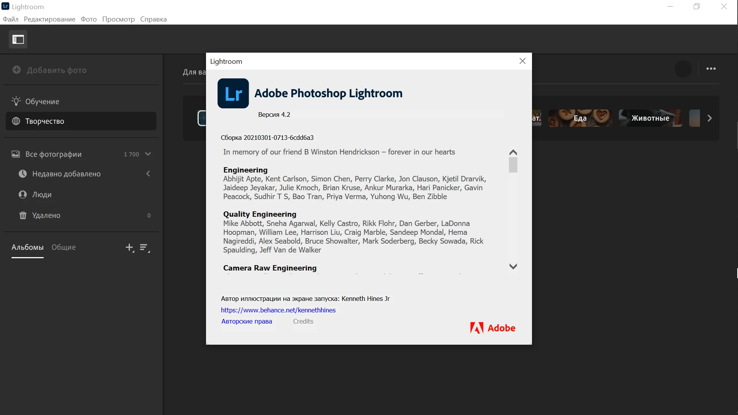
Task: Expand the Недавно добавлено chevron
Action: pyautogui.click(x=148, y=174)
